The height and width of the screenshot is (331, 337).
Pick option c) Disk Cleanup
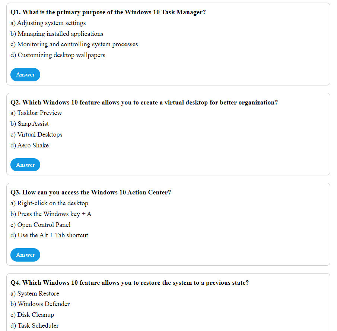(32, 315)
